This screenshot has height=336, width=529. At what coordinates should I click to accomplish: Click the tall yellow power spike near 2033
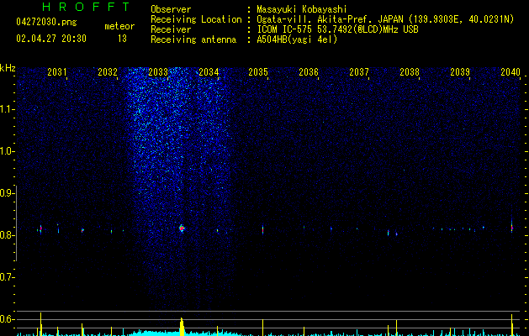point(182,327)
